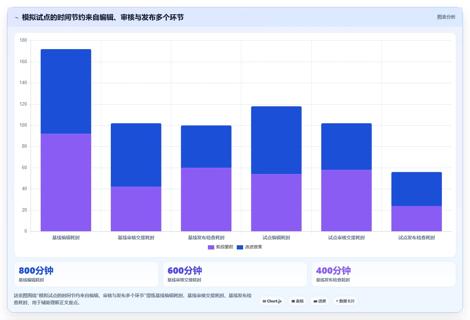Click the 数据卡片 tag chip

coord(345,301)
